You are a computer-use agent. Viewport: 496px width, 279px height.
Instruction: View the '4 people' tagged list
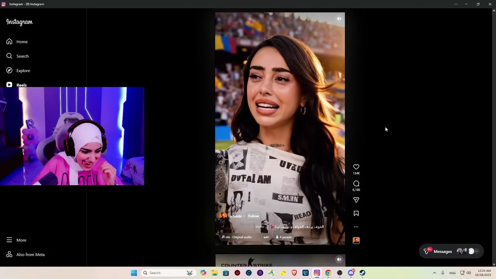284,237
